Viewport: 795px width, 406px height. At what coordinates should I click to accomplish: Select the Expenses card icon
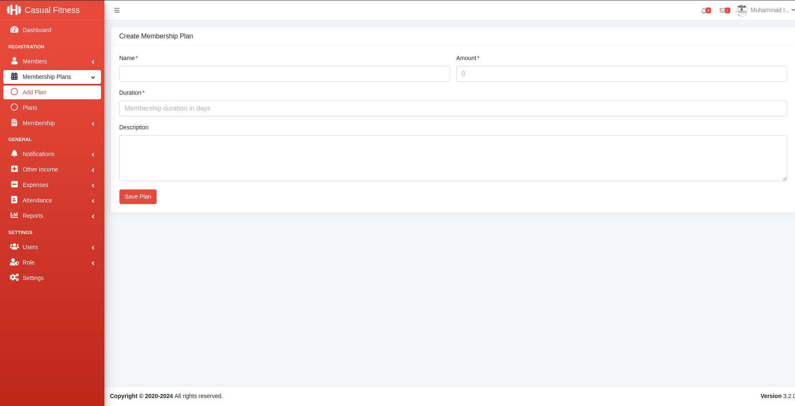(15, 184)
